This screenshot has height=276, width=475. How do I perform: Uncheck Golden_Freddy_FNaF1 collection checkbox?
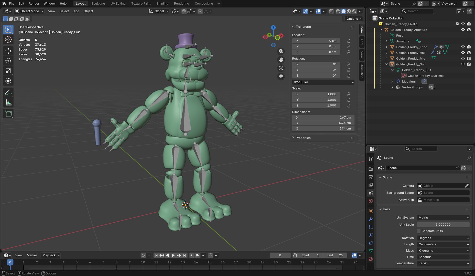coord(457,24)
